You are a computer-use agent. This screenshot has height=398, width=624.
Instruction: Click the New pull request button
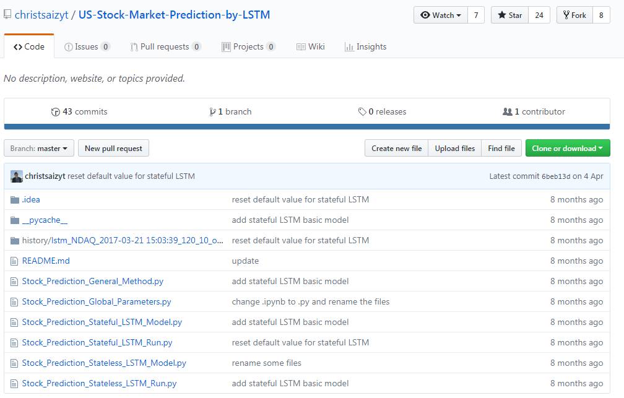pyautogui.click(x=113, y=149)
